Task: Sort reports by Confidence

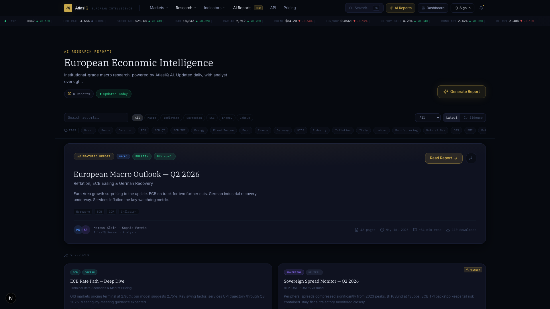Action: click(473, 118)
